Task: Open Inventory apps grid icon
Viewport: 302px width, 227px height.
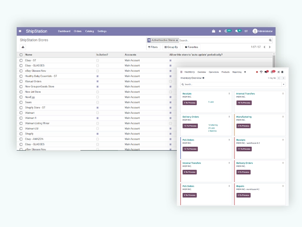Action: tap(181, 72)
